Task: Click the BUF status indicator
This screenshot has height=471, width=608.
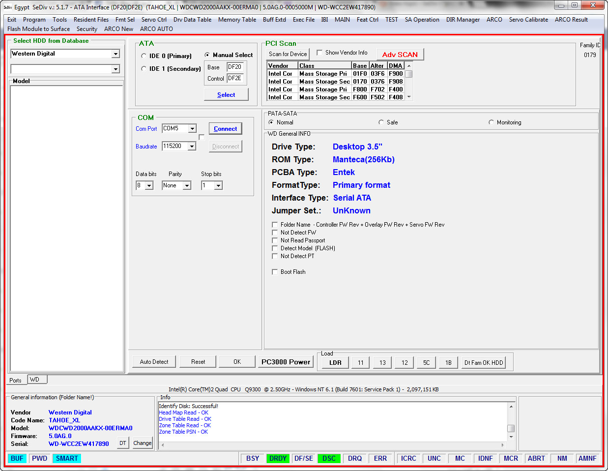Action: (17, 458)
